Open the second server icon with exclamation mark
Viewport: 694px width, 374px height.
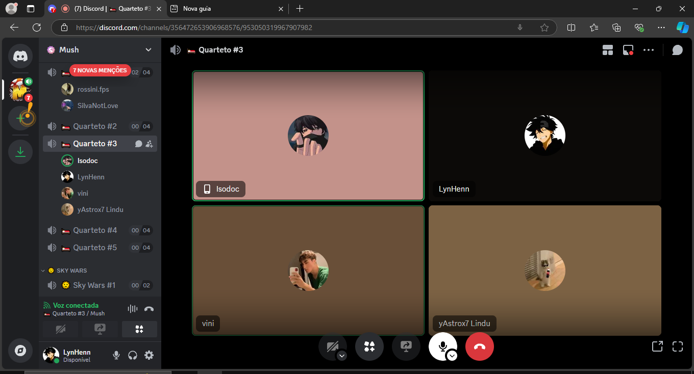20,118
